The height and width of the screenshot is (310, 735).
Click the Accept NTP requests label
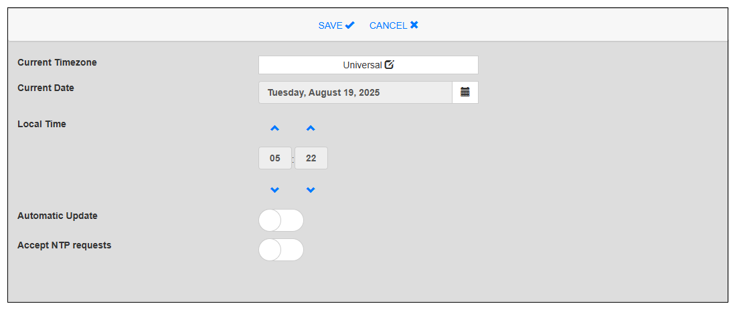click(x=64, y=245)
